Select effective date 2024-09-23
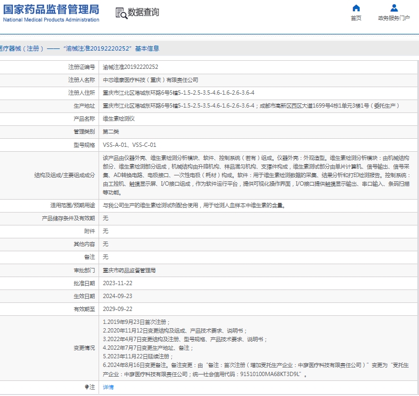 tap(117, 296)
